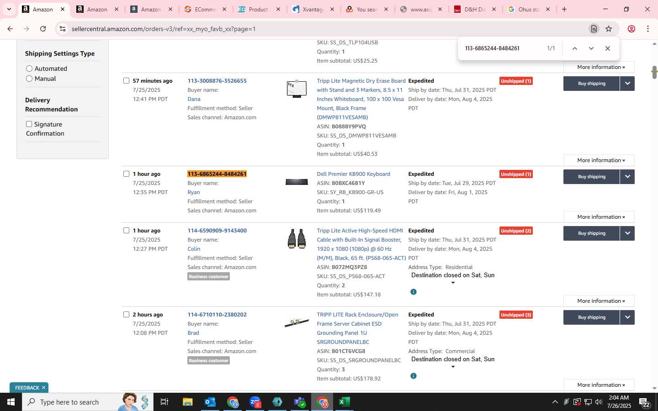Switch to Product browser tab
Screen dimensions: 658x411
(259, 9)
